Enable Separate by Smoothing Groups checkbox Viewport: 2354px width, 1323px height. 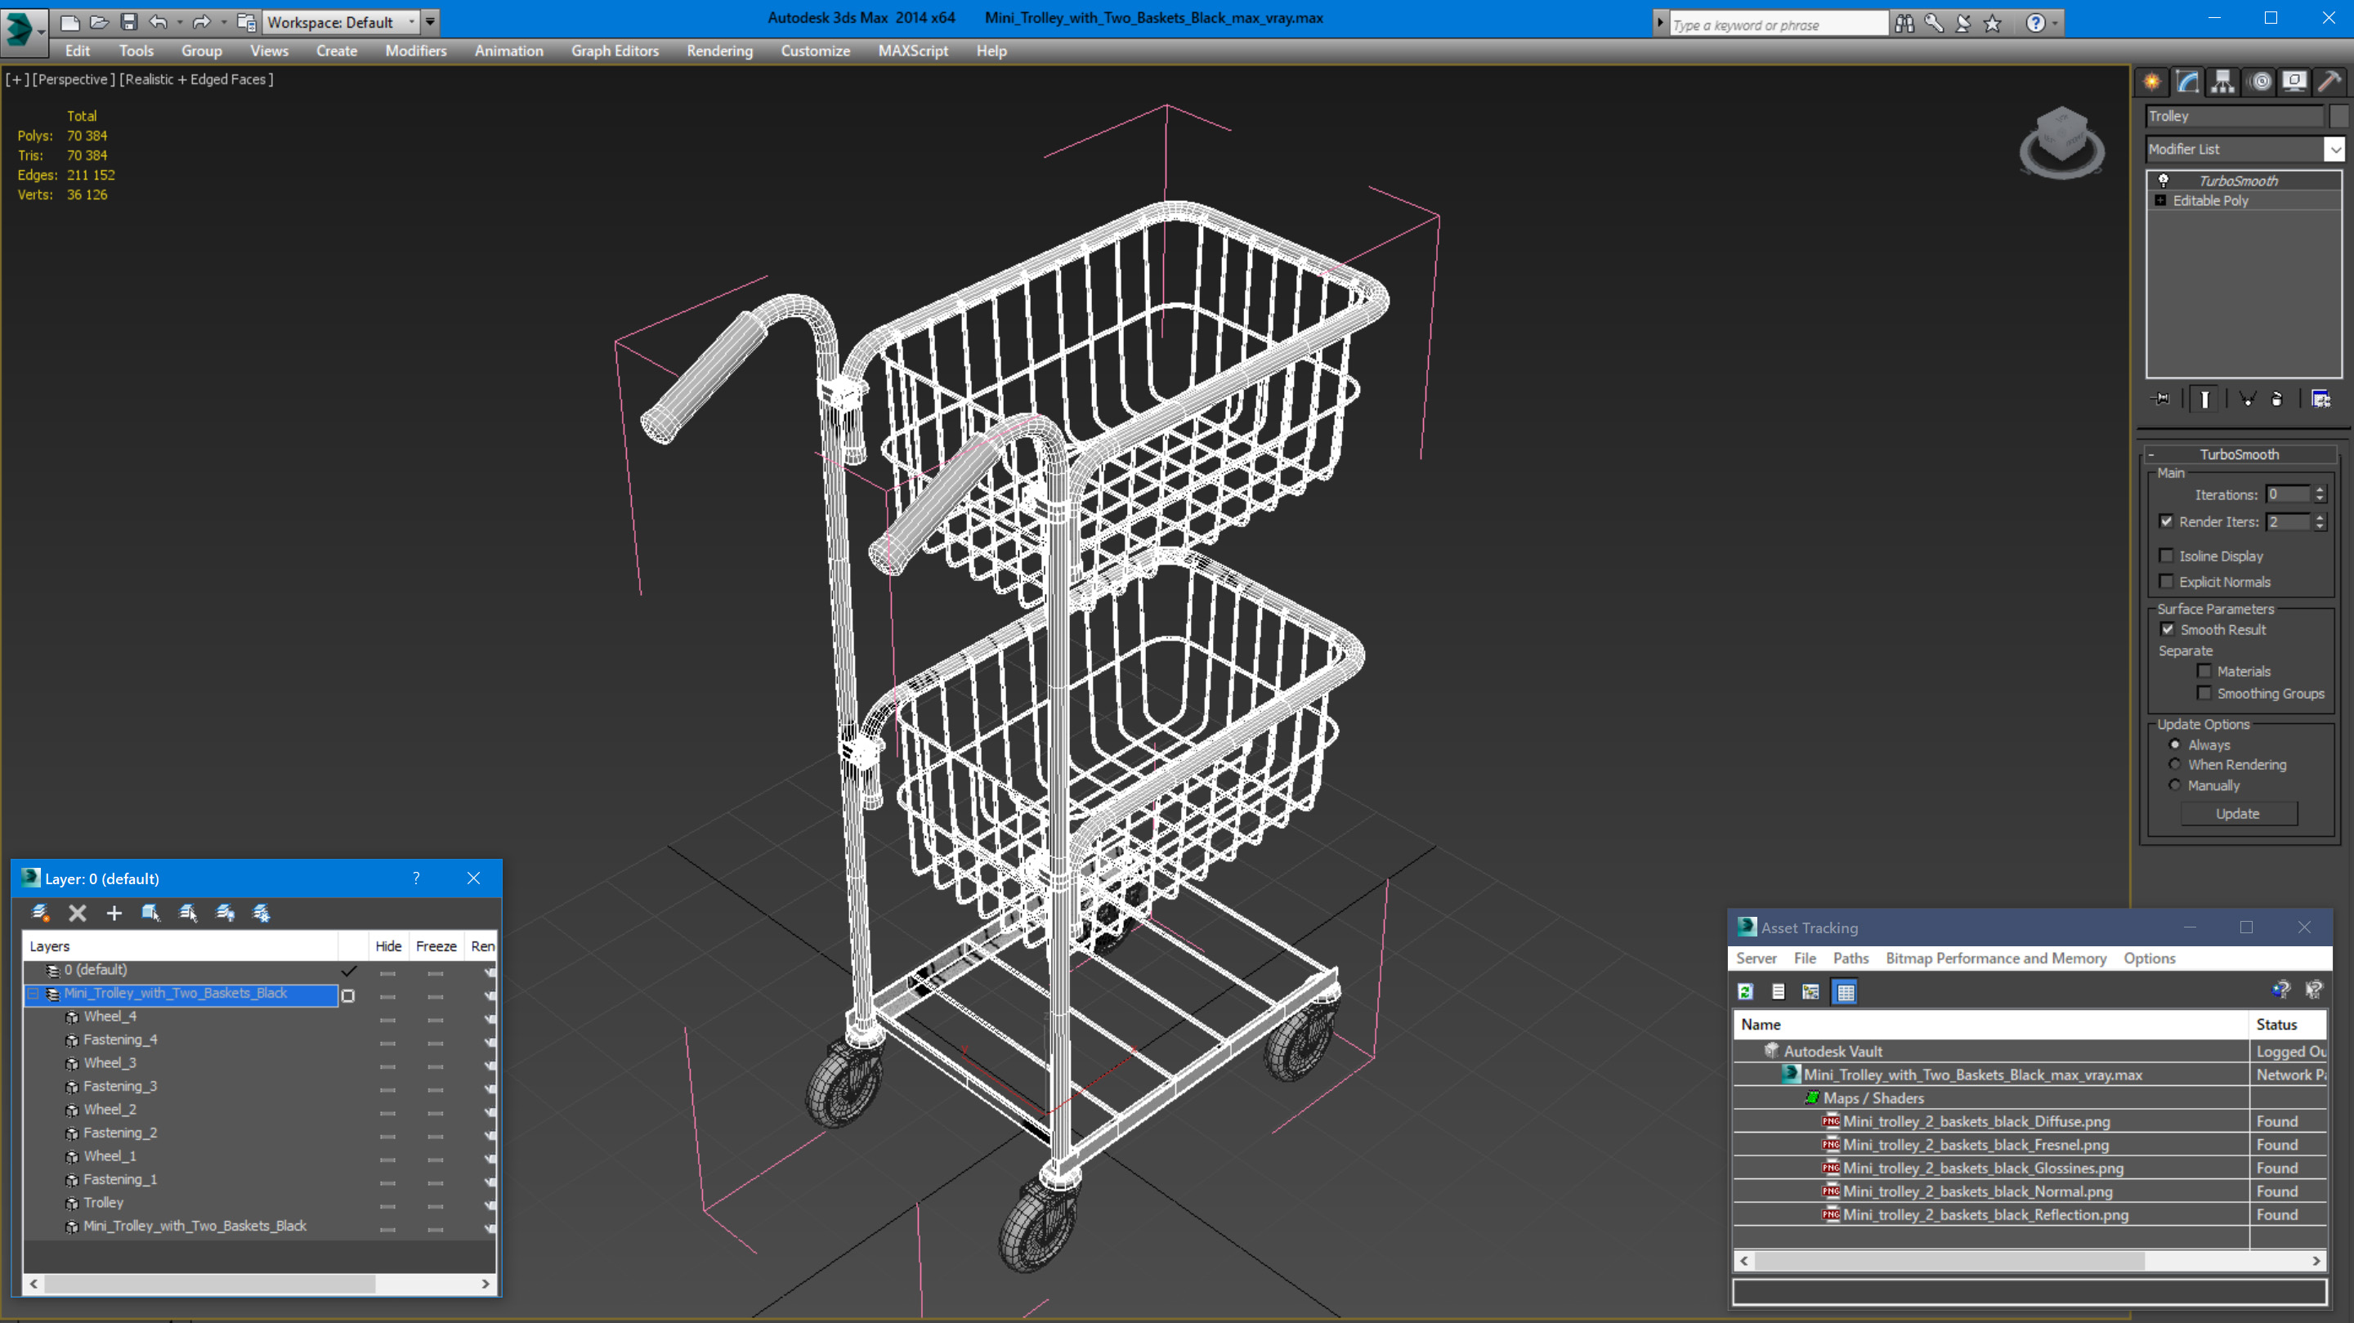2204,693
